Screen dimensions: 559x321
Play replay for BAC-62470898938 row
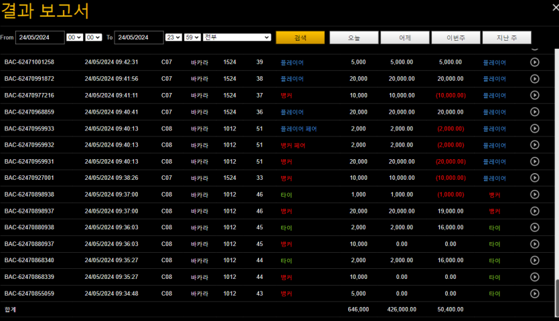click(x=534, y=195)
